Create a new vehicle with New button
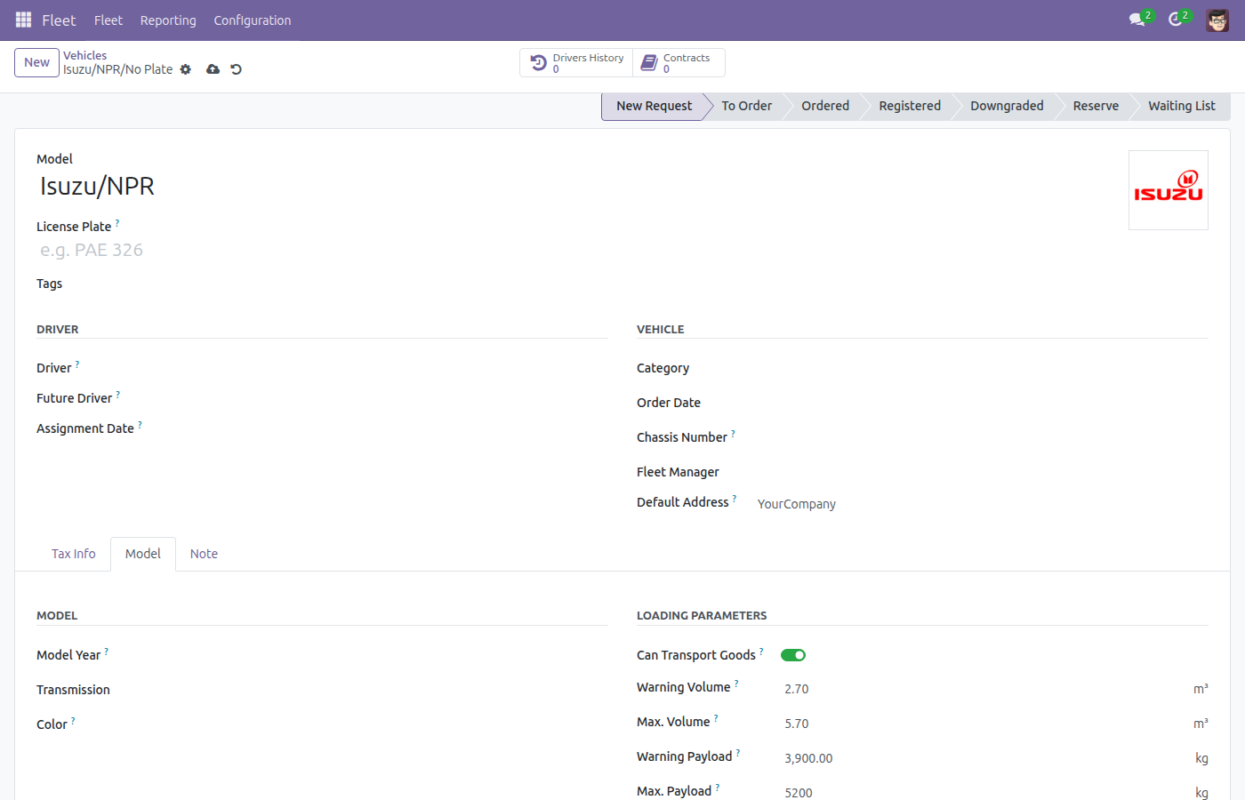 [x=37, y=62]
